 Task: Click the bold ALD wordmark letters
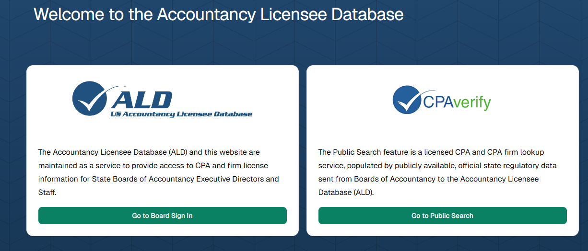[141, 99]
